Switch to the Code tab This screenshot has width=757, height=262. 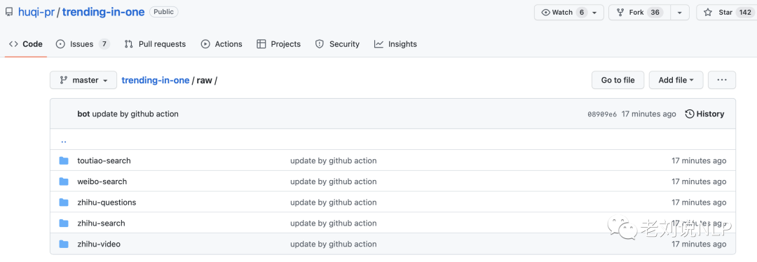point(26,44)
